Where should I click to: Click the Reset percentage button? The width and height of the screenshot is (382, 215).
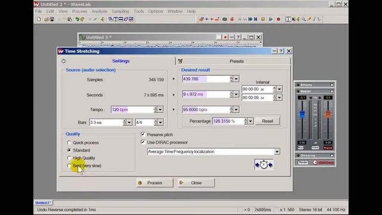[267, 121]
